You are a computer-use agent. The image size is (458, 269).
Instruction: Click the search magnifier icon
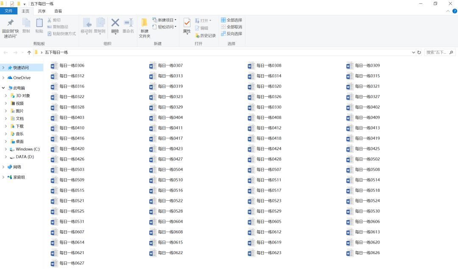tap(451, 52)
